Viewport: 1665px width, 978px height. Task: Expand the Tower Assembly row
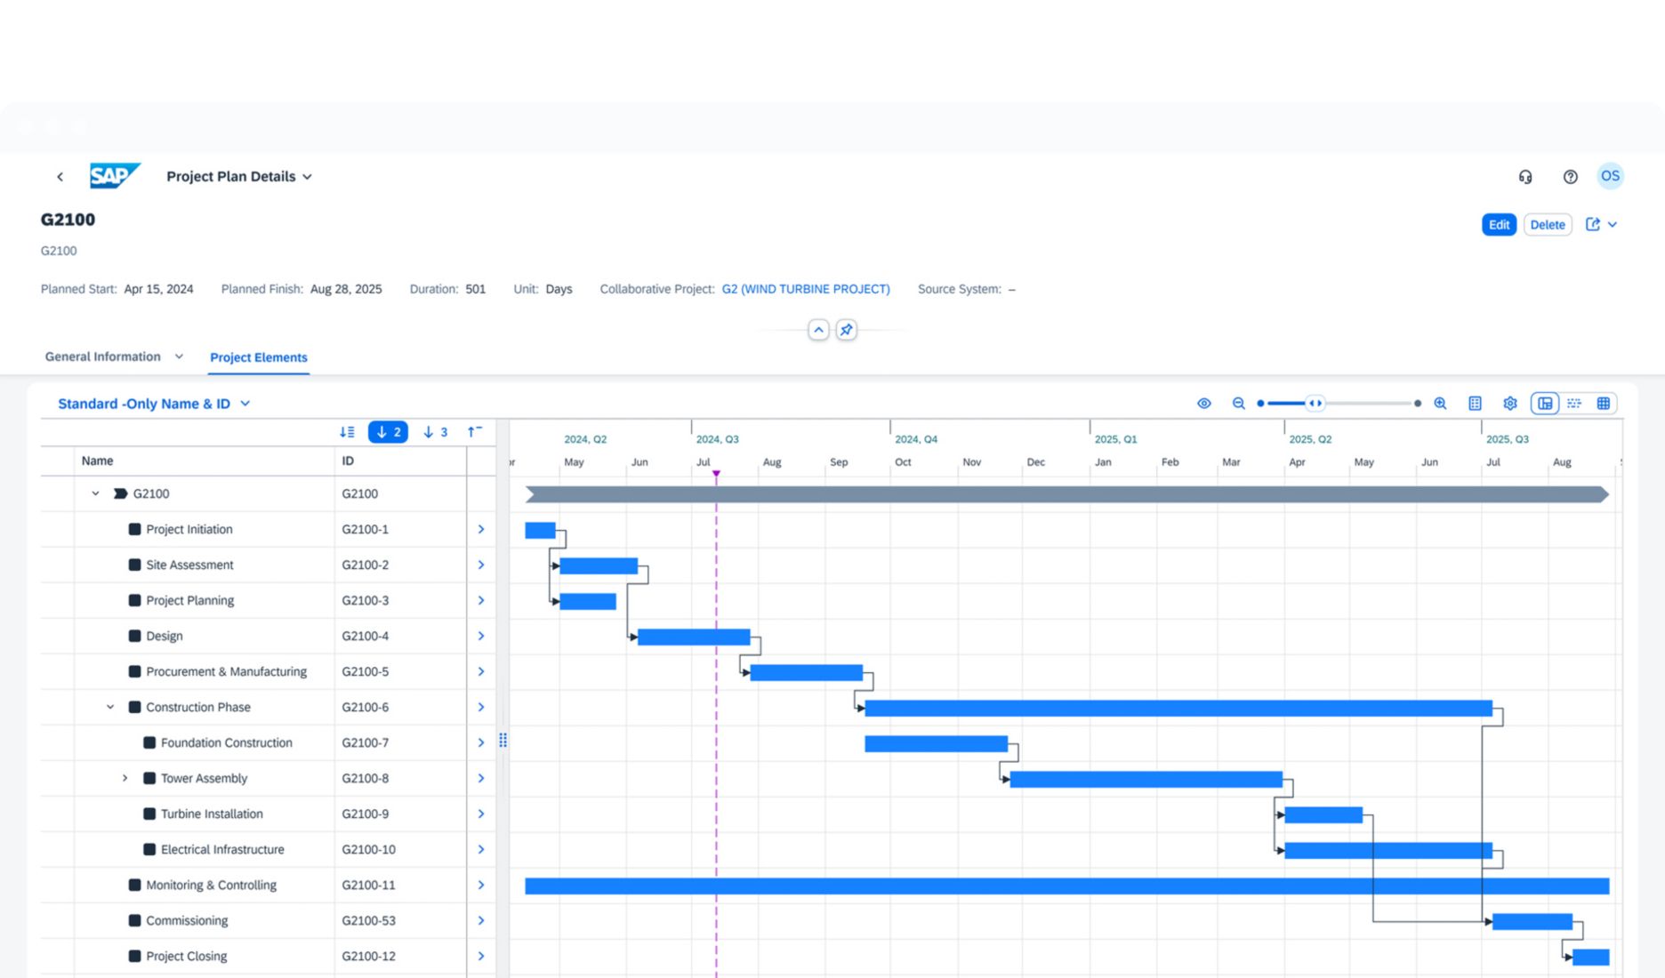125,778
